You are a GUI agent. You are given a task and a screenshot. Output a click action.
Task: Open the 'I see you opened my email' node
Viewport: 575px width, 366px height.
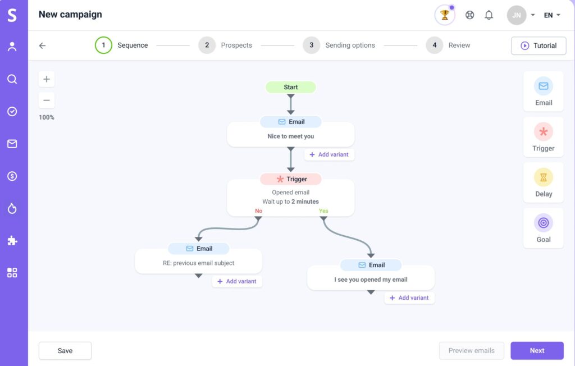(371, 274)
